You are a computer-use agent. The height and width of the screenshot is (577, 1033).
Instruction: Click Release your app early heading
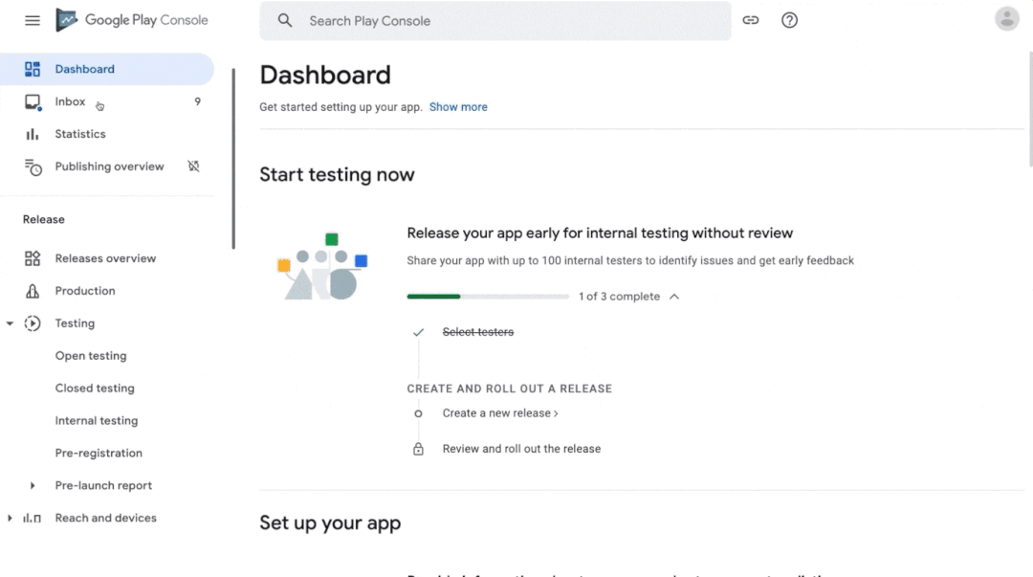(x=600, y=233)
